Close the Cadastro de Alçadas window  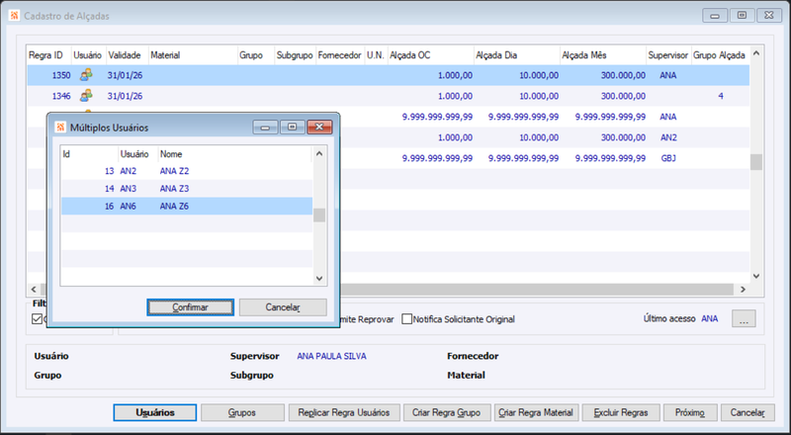(x=769, y=16)
